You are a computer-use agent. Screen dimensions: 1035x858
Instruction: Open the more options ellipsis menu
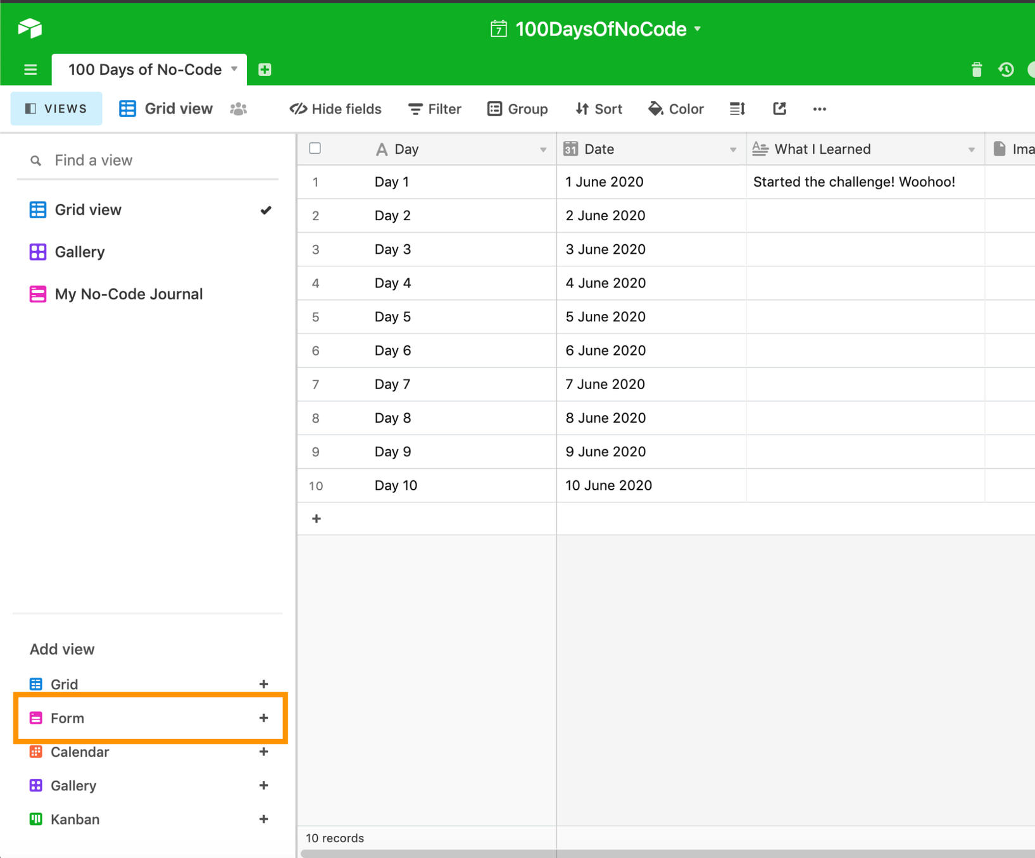(x=819, y=109)
